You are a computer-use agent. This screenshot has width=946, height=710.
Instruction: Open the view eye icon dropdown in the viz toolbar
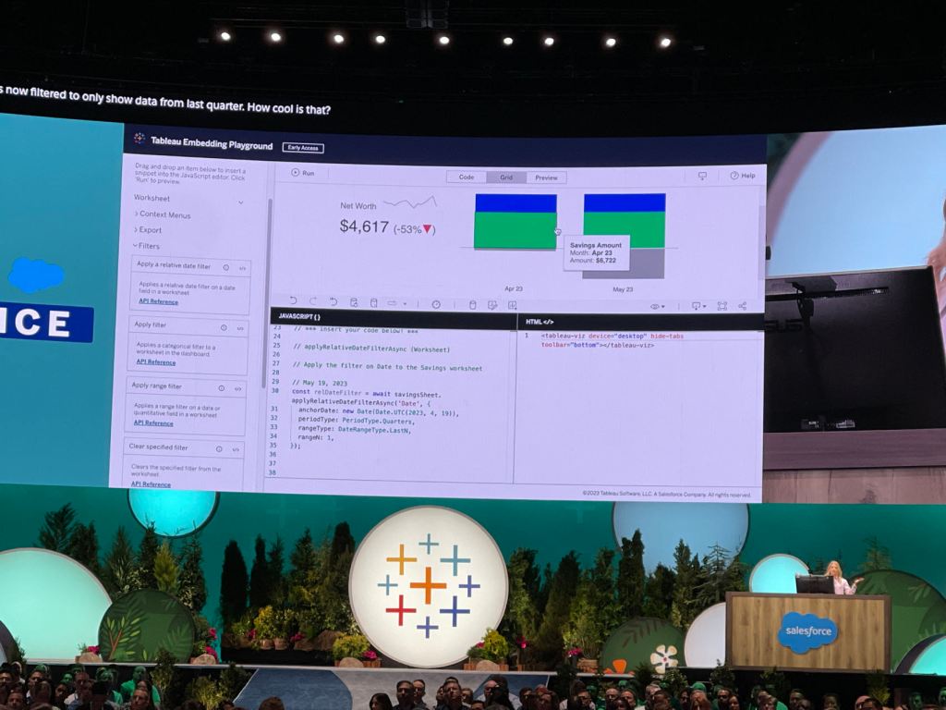click(657, 306)
